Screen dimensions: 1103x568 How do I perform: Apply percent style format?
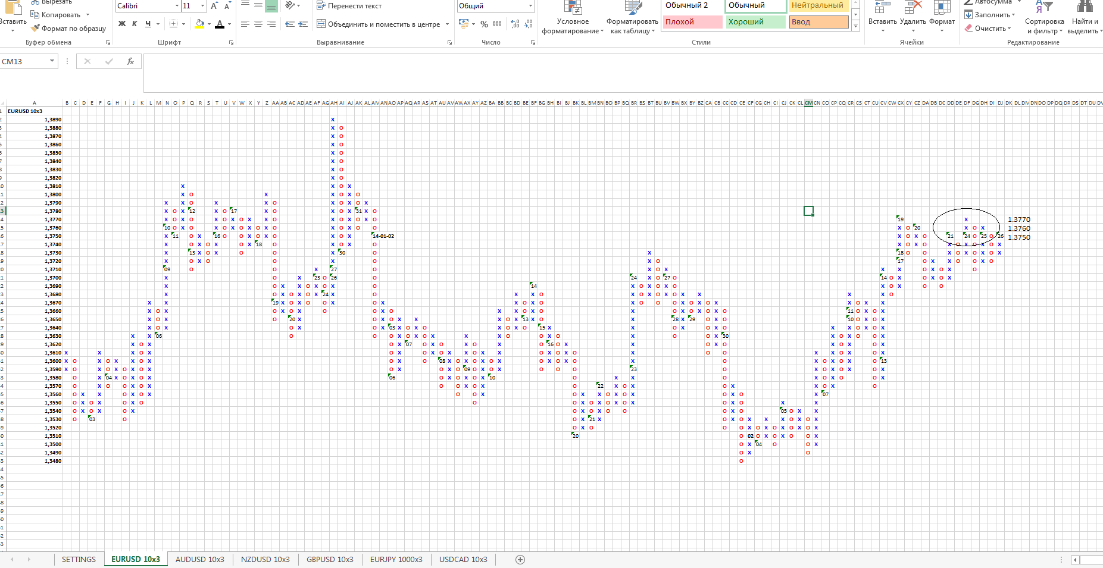484,24
